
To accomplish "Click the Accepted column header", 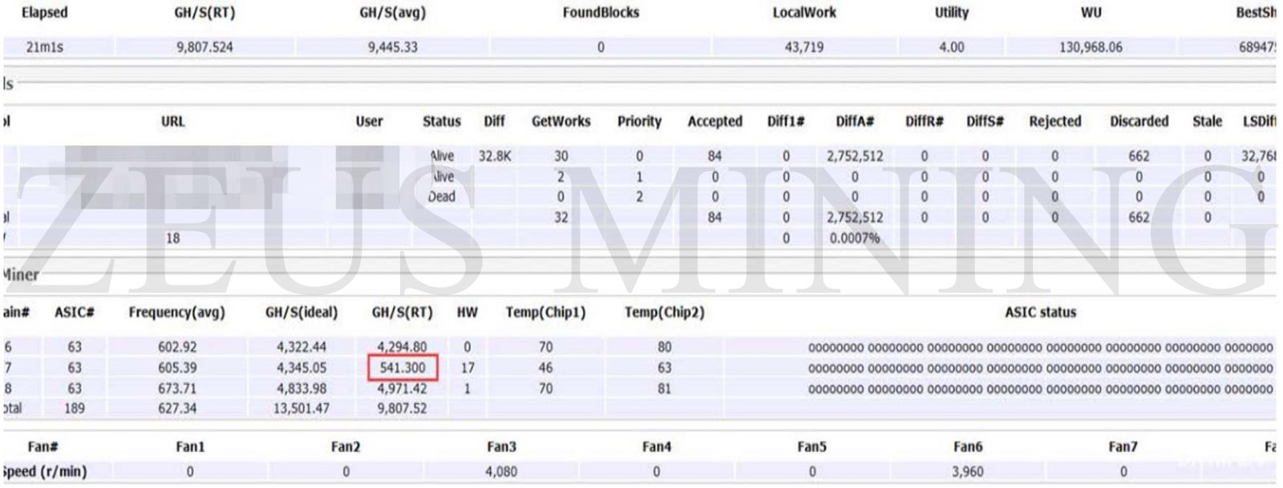I will tap(714, 122).
